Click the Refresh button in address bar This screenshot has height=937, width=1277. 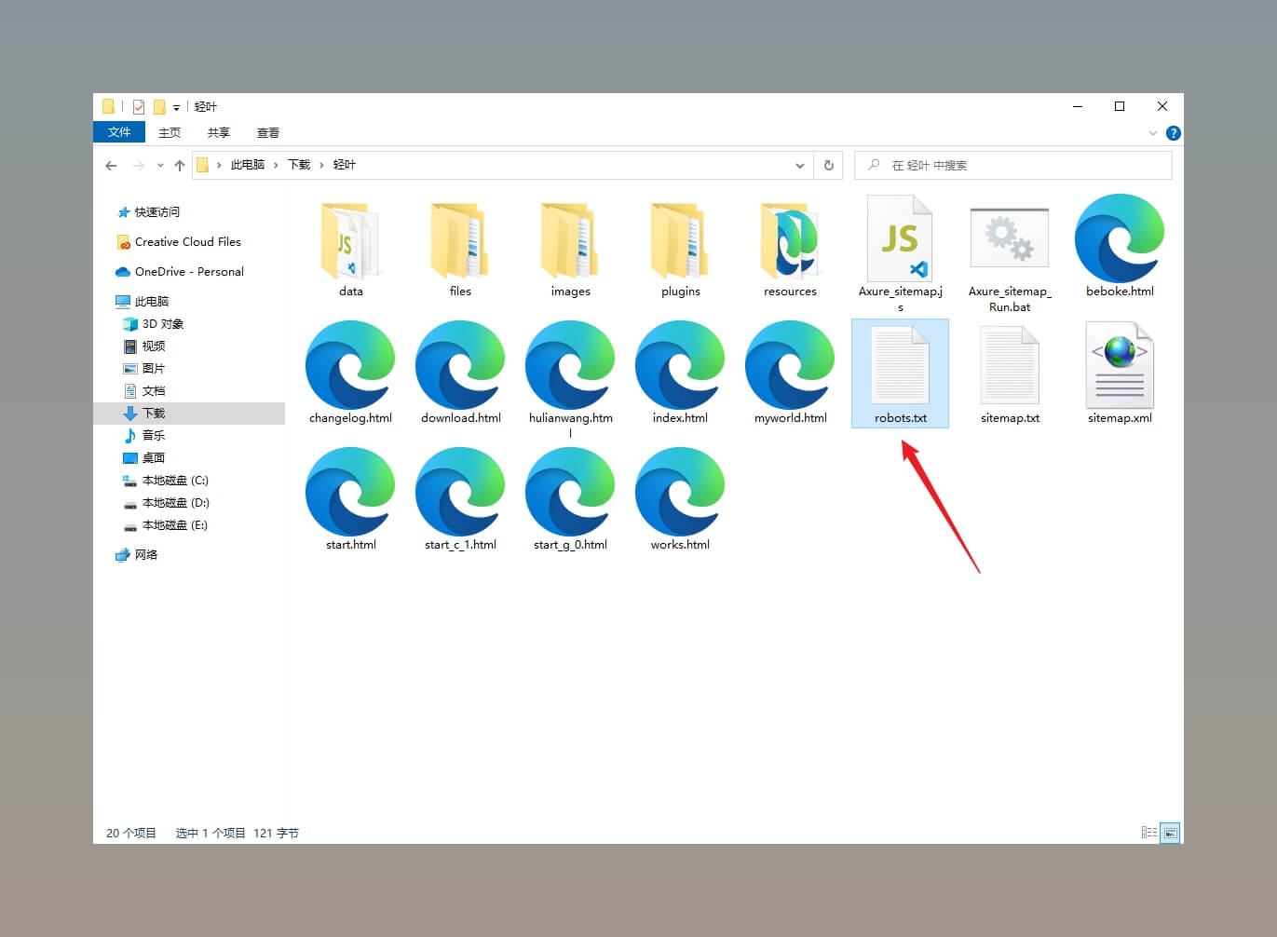828,165
